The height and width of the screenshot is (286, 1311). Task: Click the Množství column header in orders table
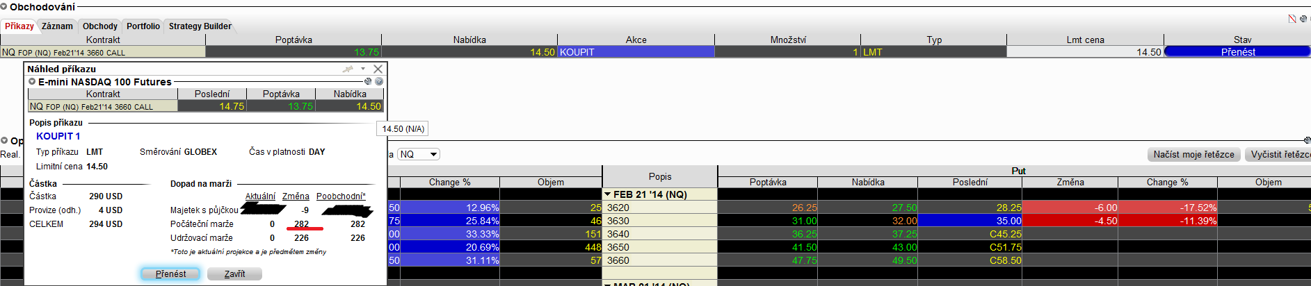787,40
